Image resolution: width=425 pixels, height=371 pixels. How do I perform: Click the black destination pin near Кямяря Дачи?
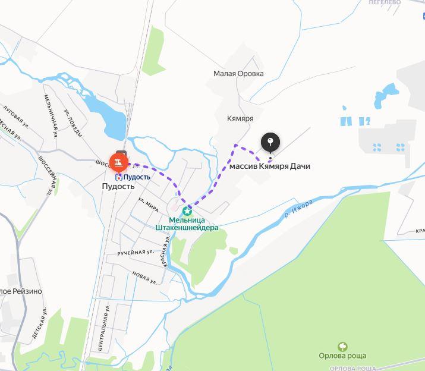(270, 142)
